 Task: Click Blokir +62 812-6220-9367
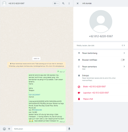pos(94,87)
